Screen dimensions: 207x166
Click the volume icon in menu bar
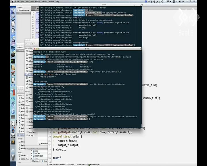coord(170,1)
